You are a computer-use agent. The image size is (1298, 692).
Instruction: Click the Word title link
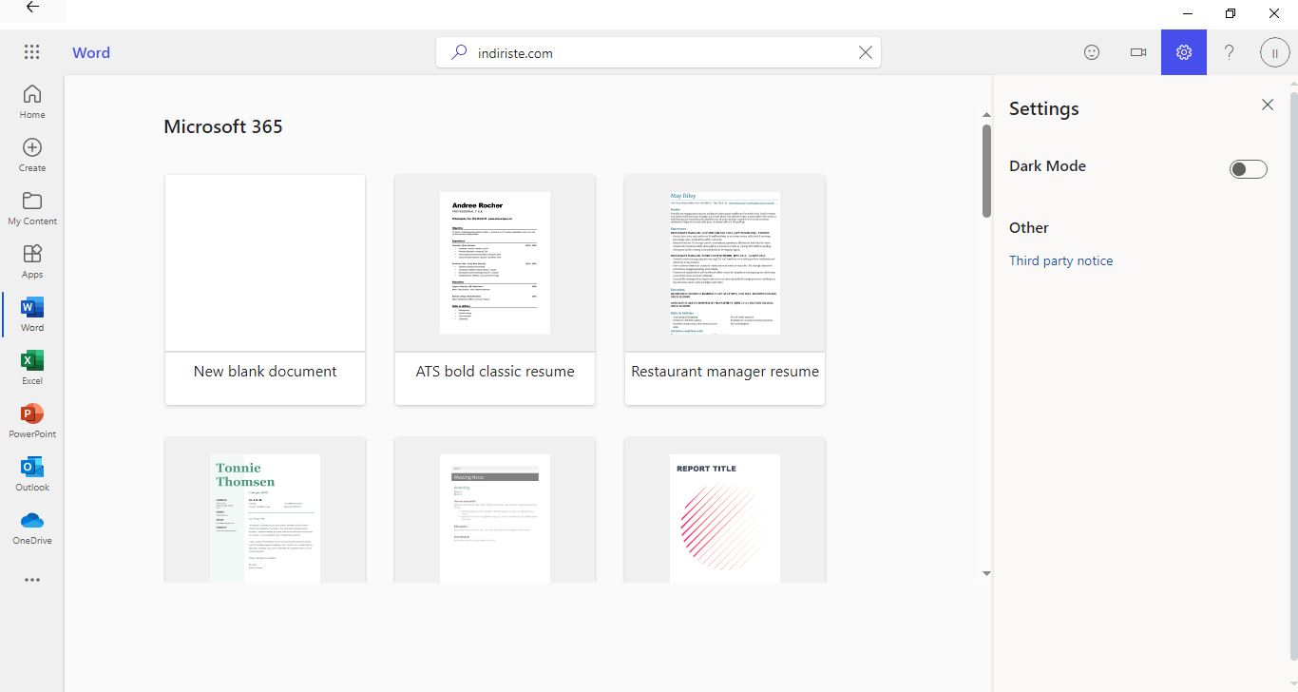91,52
